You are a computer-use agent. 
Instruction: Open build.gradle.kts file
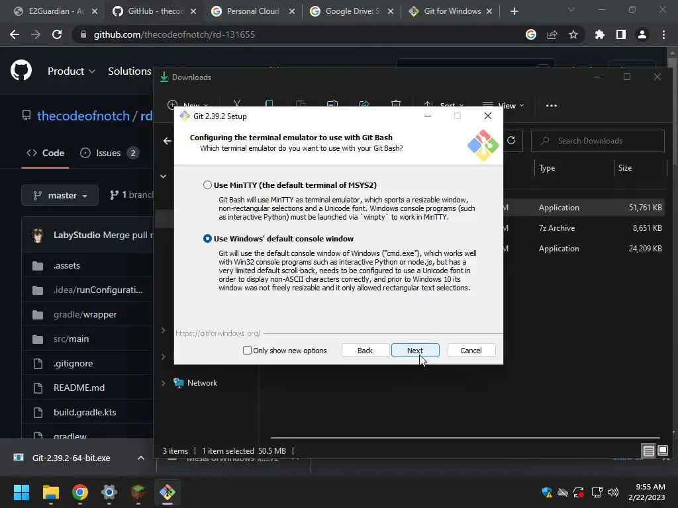[85, 412]
